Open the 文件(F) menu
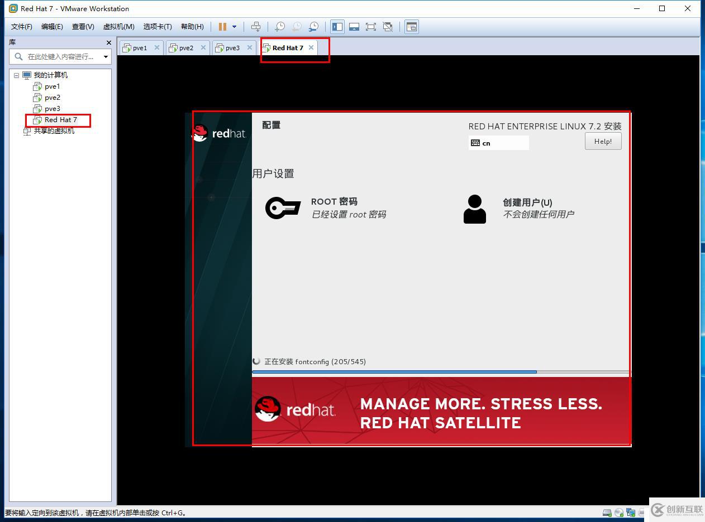705x522 pixels. pos(22,27)
